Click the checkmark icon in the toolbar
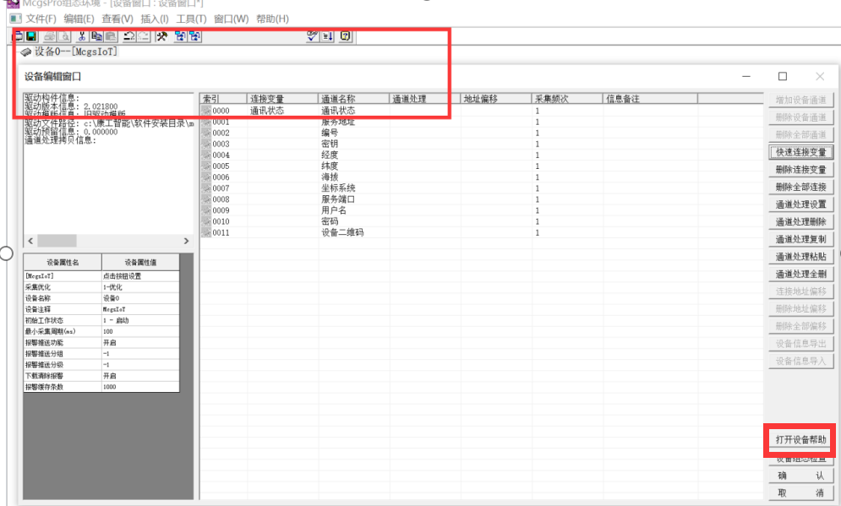Viewport: 841px width, 506px height. [x=313, y=36]
